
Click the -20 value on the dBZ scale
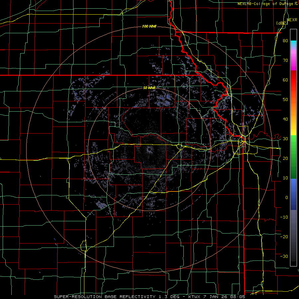point(284,237)
